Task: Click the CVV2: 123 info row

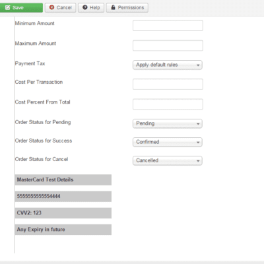Action: (x=63, y=213)
